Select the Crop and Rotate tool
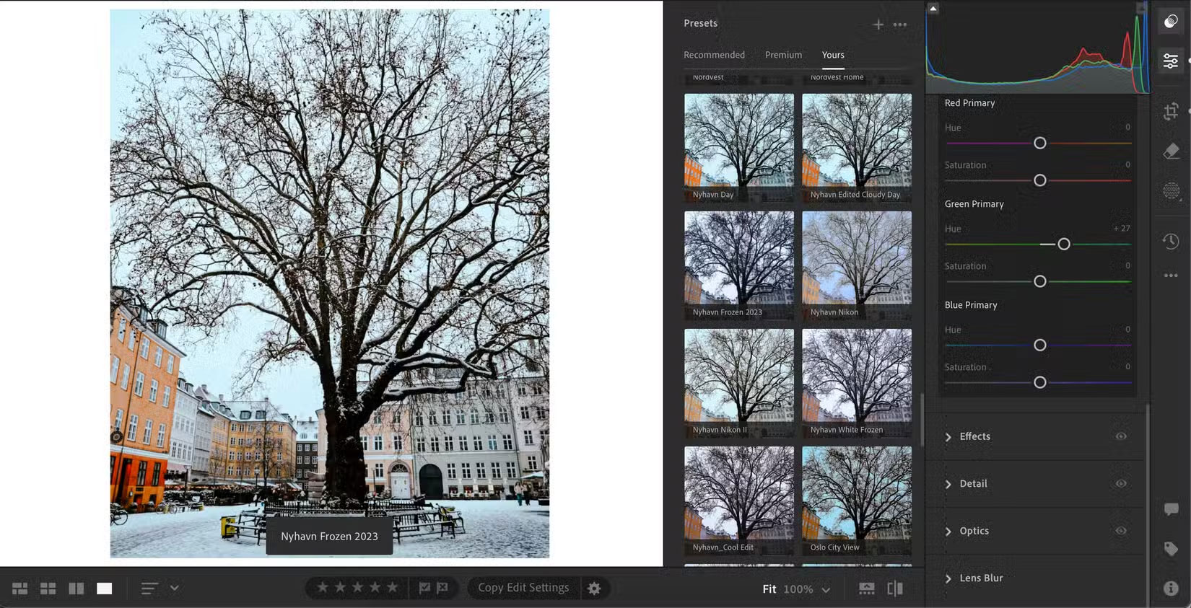Image resolution: width=1191 pixels, height=608 pixels. point(1170,111)
